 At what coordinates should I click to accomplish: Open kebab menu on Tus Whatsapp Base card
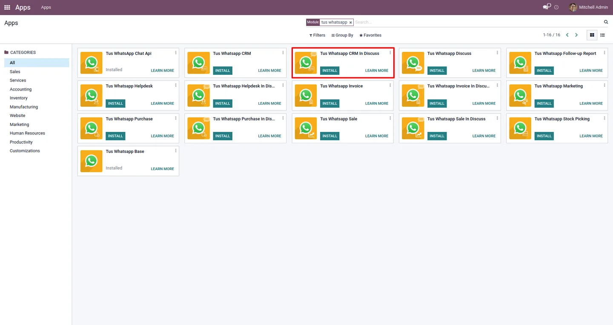(x=176, y=151)
